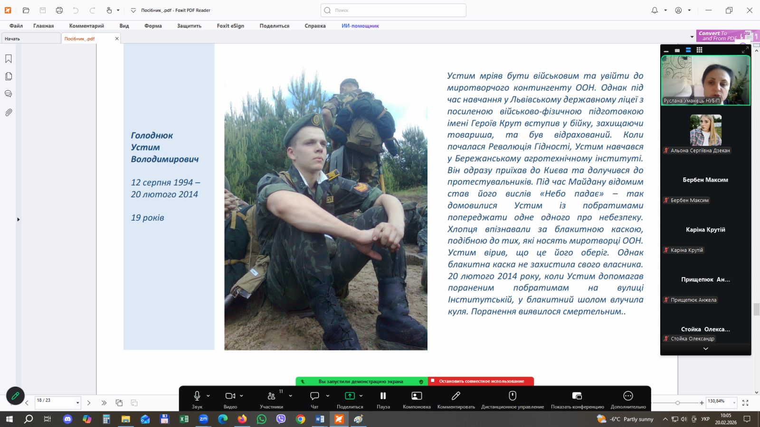Click the green pencil edit button
Viewport: 760px width, 427px height.
pyautogui.click(x=15, y=396)
